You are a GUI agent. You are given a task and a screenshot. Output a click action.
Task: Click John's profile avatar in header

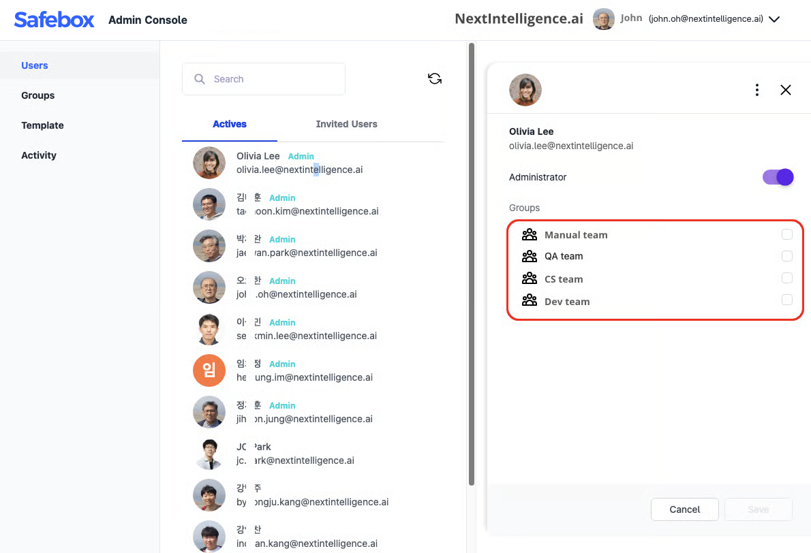[x=604, y=19]
